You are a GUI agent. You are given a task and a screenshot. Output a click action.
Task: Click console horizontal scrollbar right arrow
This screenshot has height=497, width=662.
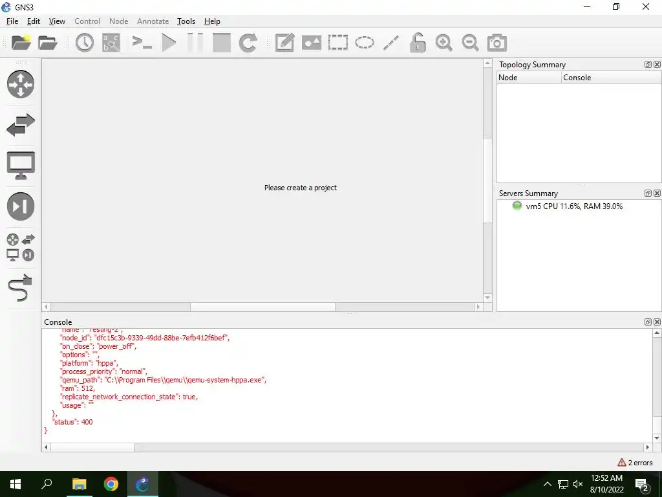[x=648, y=447]
